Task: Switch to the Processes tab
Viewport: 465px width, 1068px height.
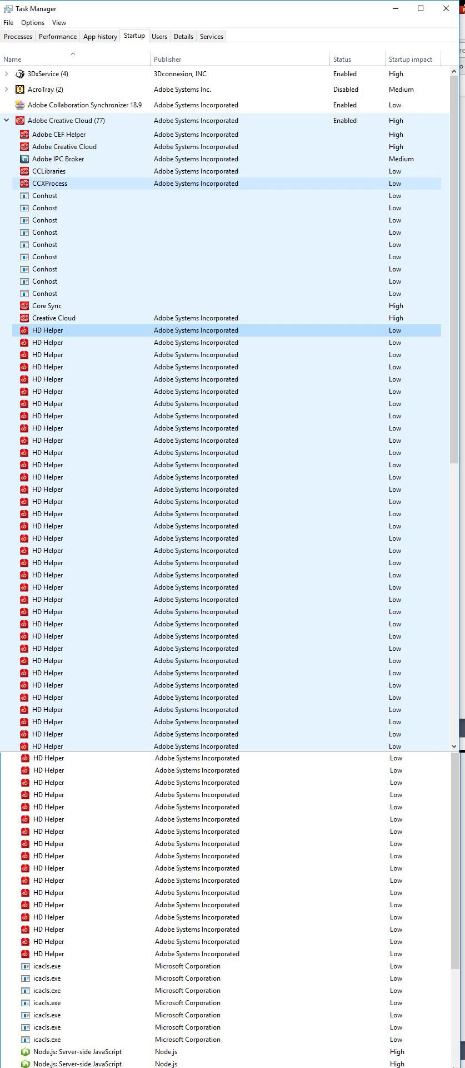Action: [x=18, y=37]
